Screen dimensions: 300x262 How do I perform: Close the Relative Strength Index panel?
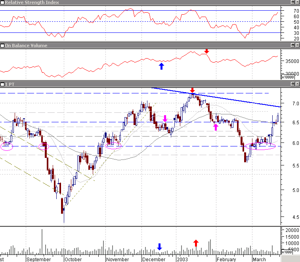point(297,2)
